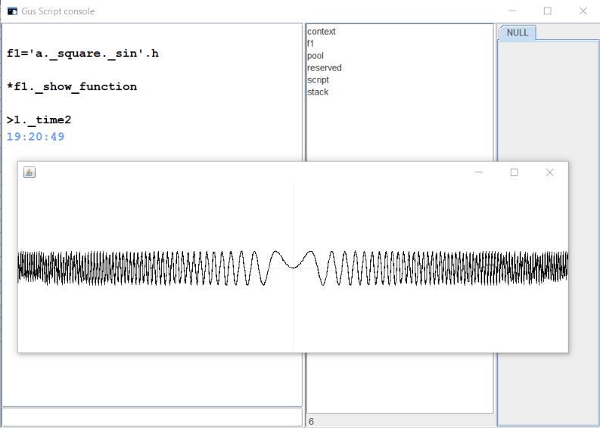Close the function plot window
The height and width of the screenshot is (428, 600).
[550, 172]
